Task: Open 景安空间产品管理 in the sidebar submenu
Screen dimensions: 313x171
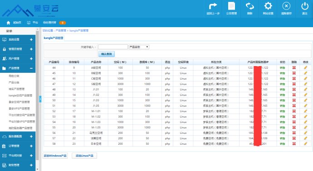Action: tap(19, 102)
